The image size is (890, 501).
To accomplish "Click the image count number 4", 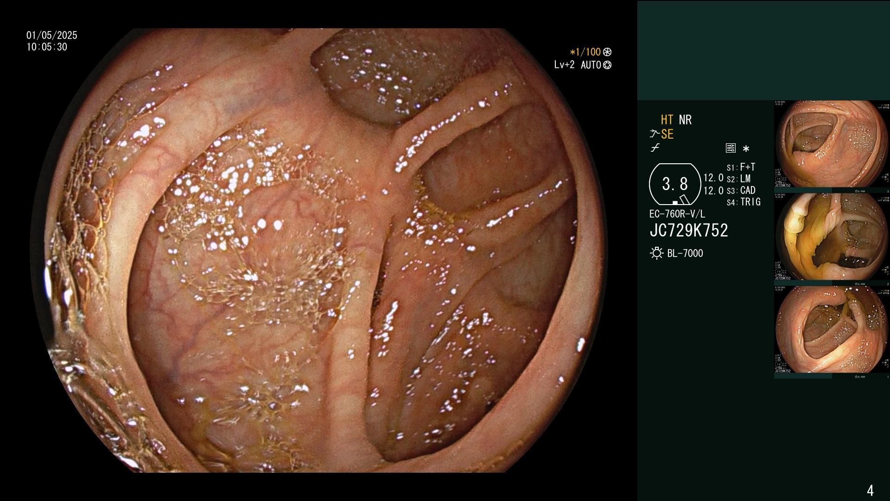I will [x=870, y=490].
